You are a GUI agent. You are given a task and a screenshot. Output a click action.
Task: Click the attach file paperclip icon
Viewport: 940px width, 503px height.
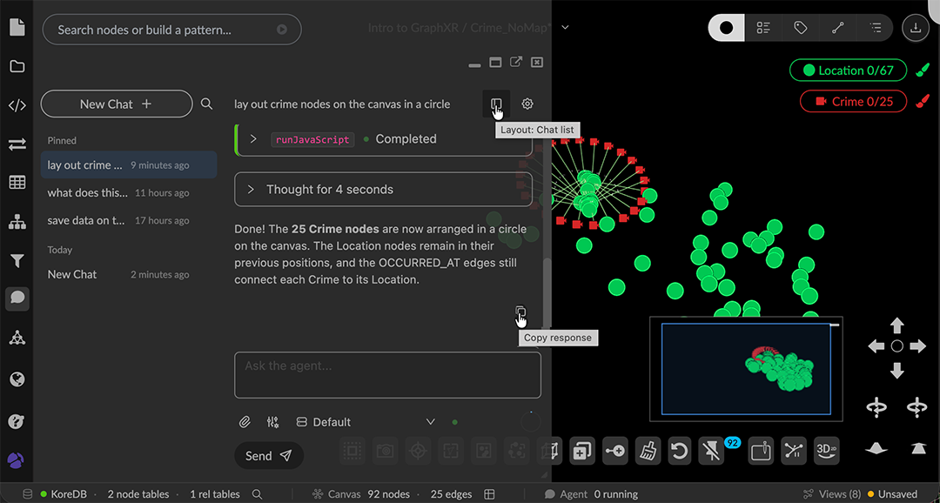pos(245,422)
